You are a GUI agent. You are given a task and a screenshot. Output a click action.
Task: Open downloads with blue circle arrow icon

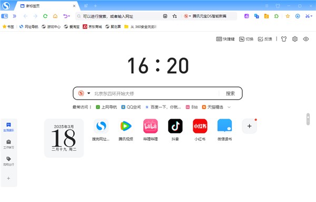[298, 16]
